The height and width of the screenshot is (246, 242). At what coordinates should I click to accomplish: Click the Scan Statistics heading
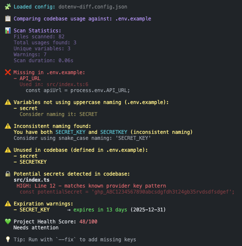click(x=38, y=31)
